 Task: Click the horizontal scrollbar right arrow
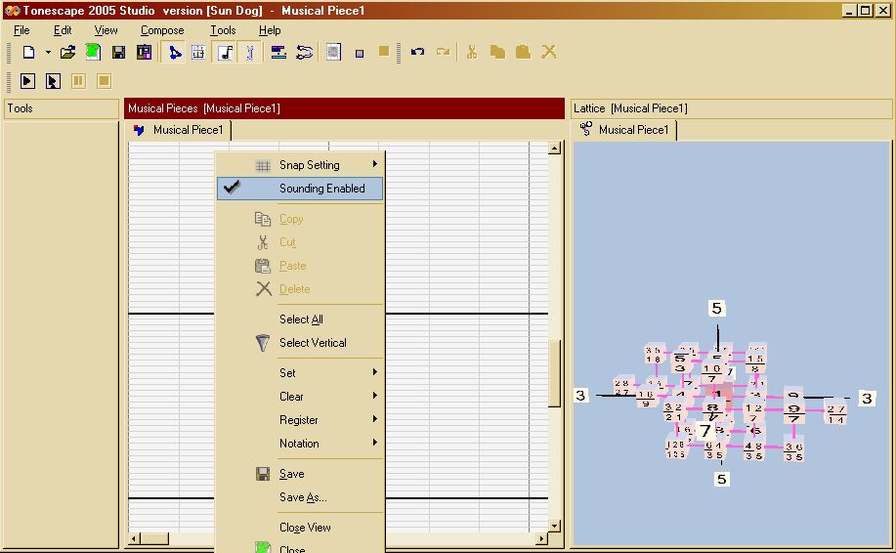click(x=541, y=538)
